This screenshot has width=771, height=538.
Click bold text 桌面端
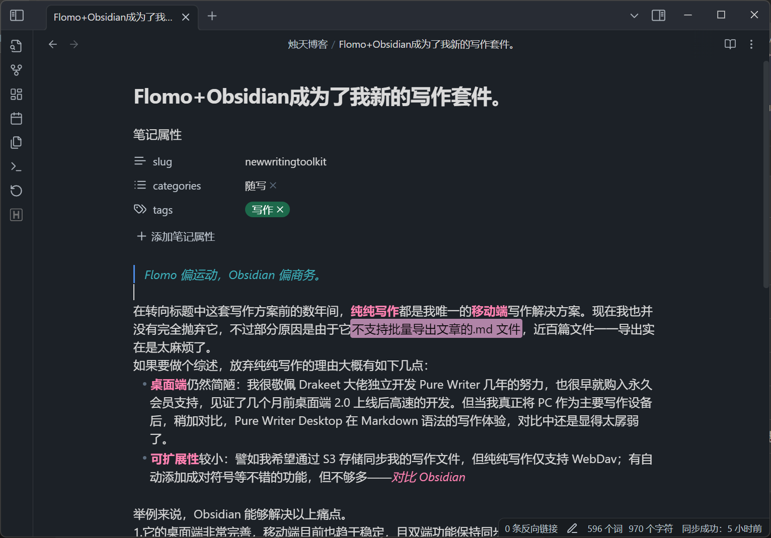pos(169,385)
